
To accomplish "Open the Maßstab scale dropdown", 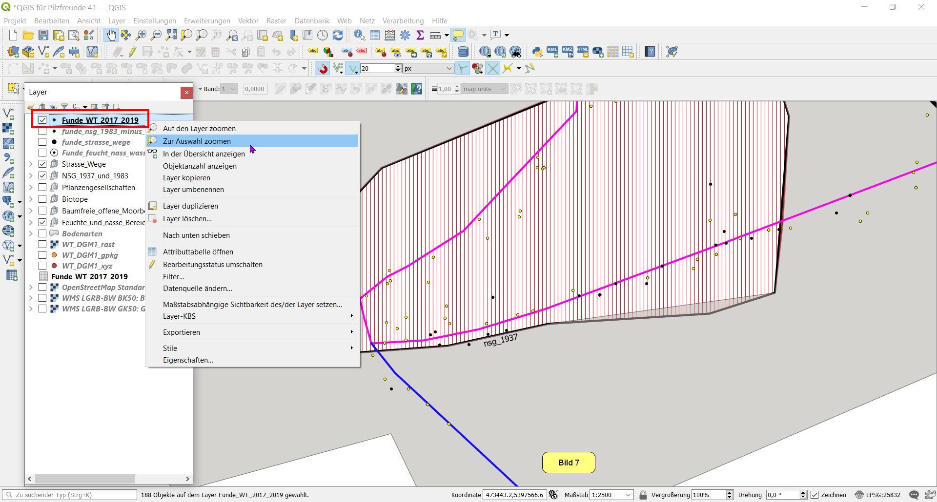I will [x=628, y=495].
